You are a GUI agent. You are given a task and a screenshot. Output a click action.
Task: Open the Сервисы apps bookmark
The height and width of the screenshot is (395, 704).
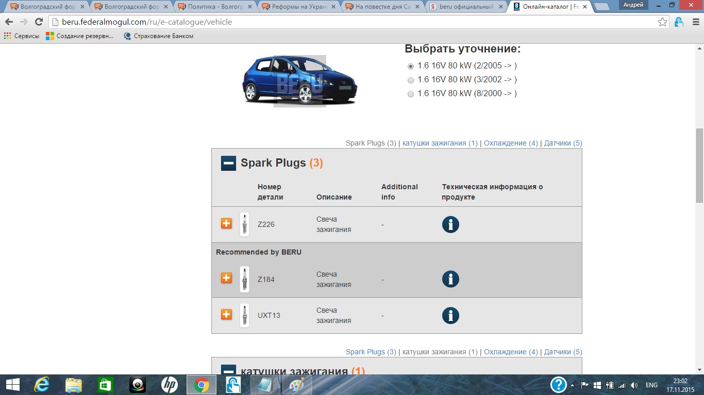pos(22,36)
